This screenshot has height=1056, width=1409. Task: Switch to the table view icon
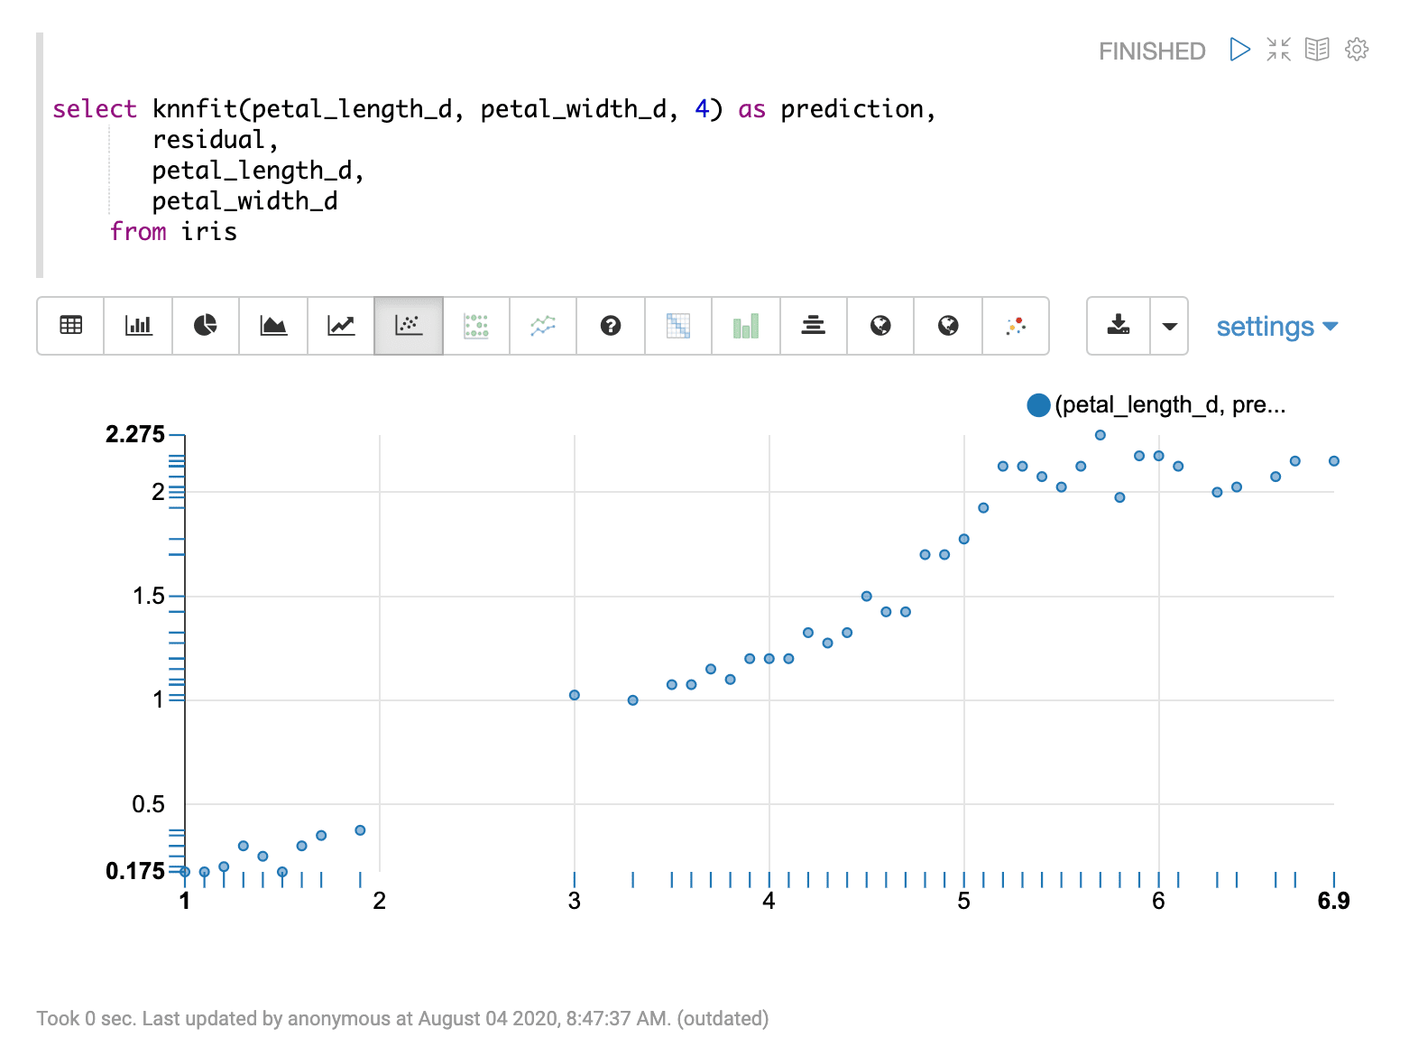pyautogui.click(x=70, y=326)
